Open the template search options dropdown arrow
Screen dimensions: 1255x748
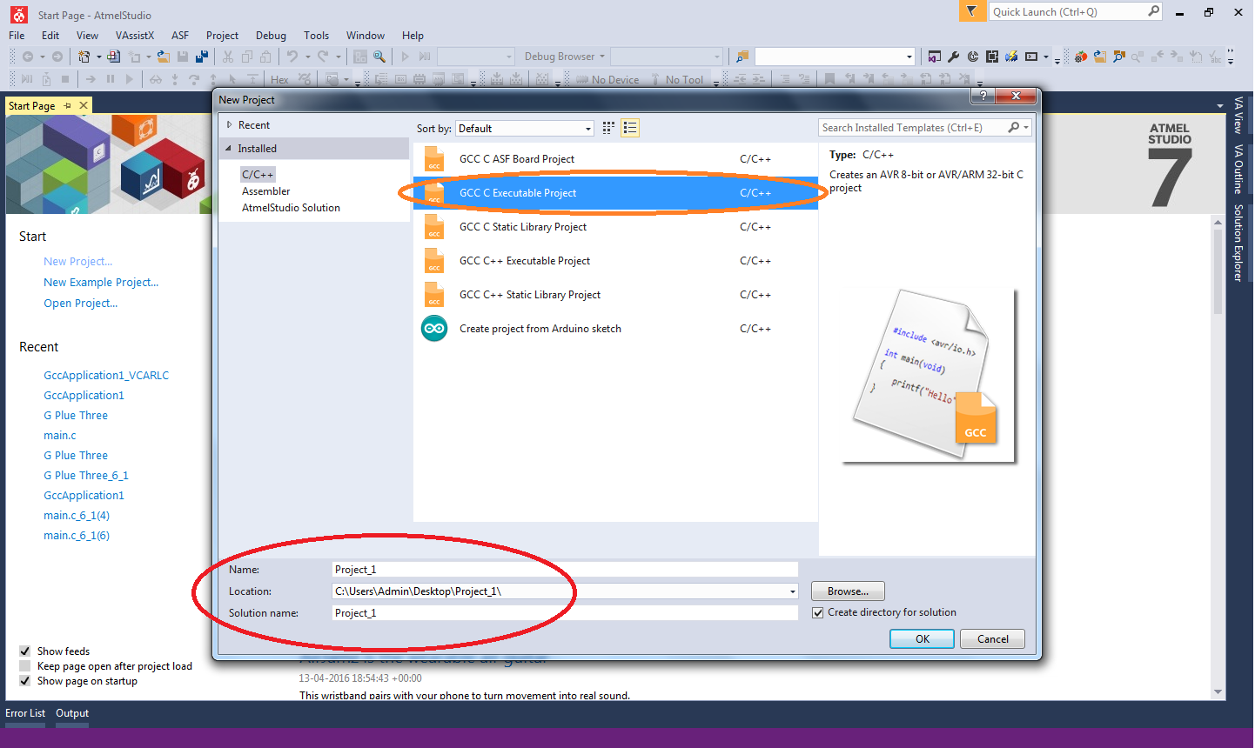click(1027, 128)
